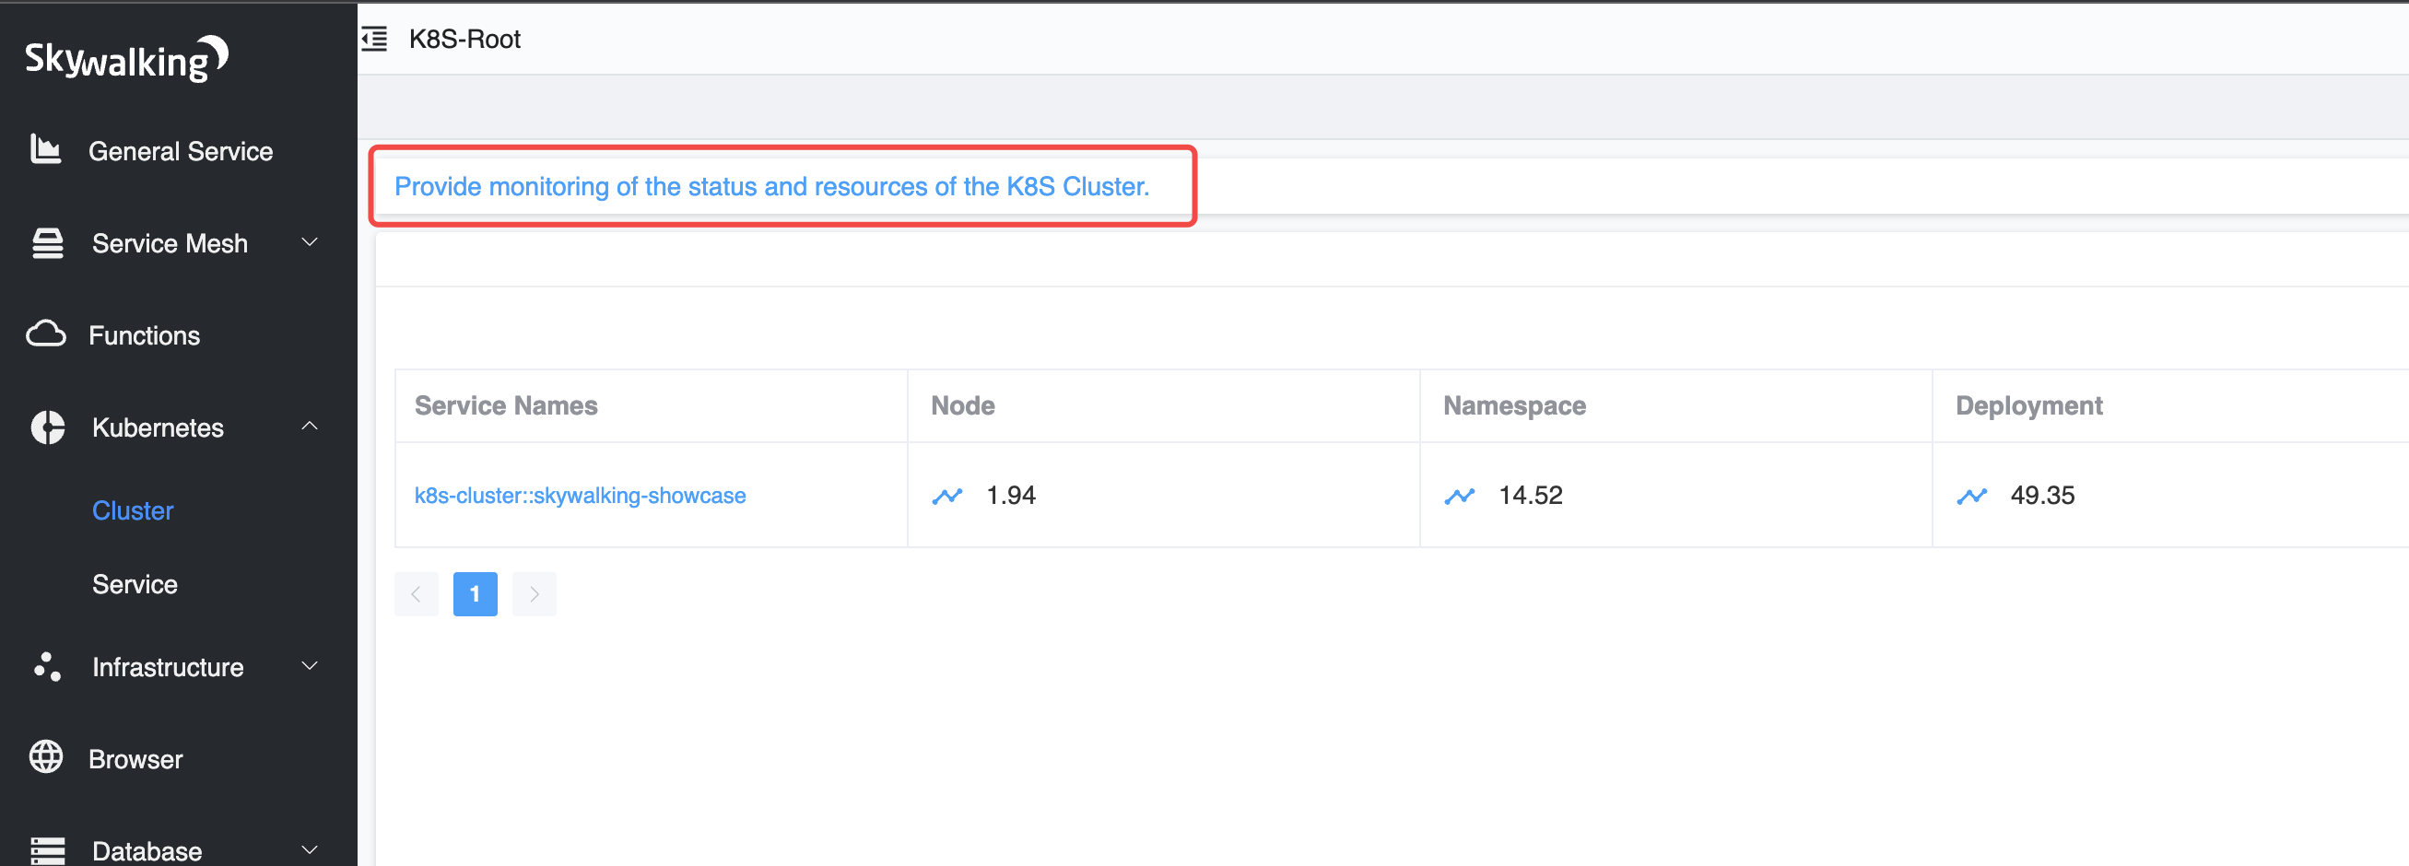Click the Browser globe icon
The width and height of the screenshot is (2409, 866).
pos(46,757)
